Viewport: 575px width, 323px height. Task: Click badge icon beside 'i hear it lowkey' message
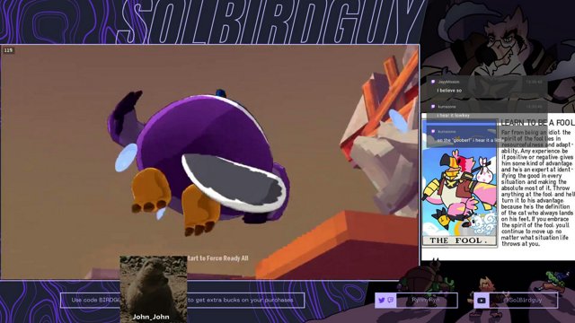click(x=433, y=107)
